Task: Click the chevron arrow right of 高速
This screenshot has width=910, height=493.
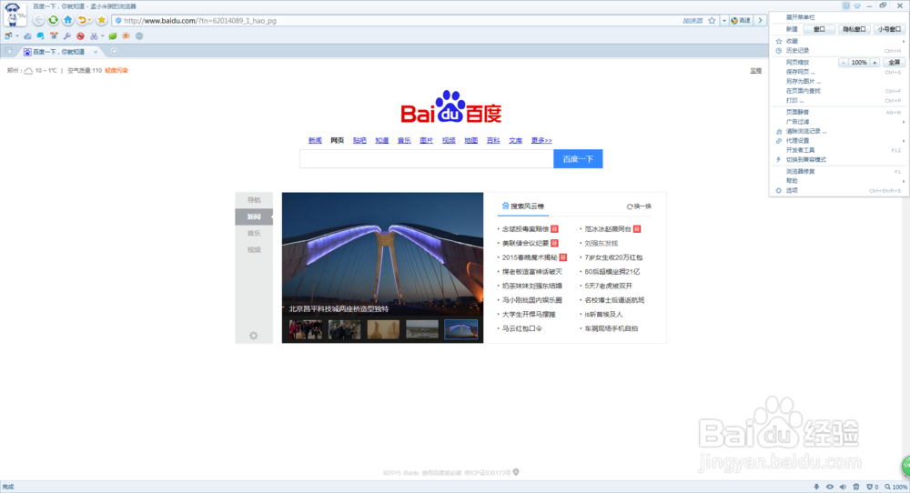Action: tap(760, 20)
